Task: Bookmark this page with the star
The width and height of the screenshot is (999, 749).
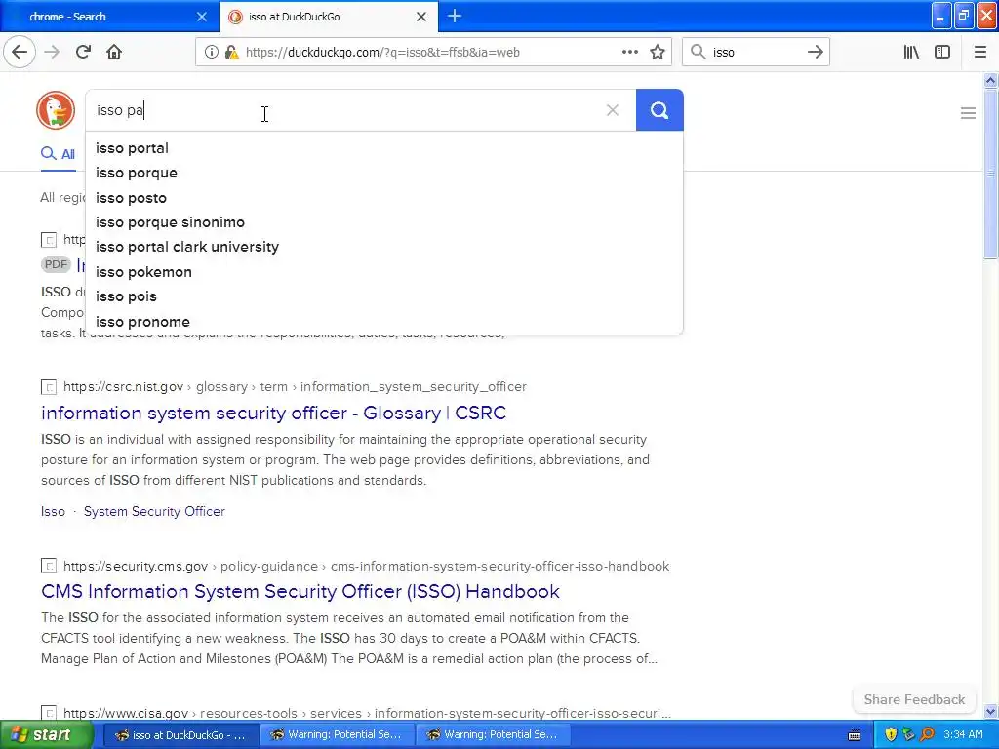Action: pos(658,53)
